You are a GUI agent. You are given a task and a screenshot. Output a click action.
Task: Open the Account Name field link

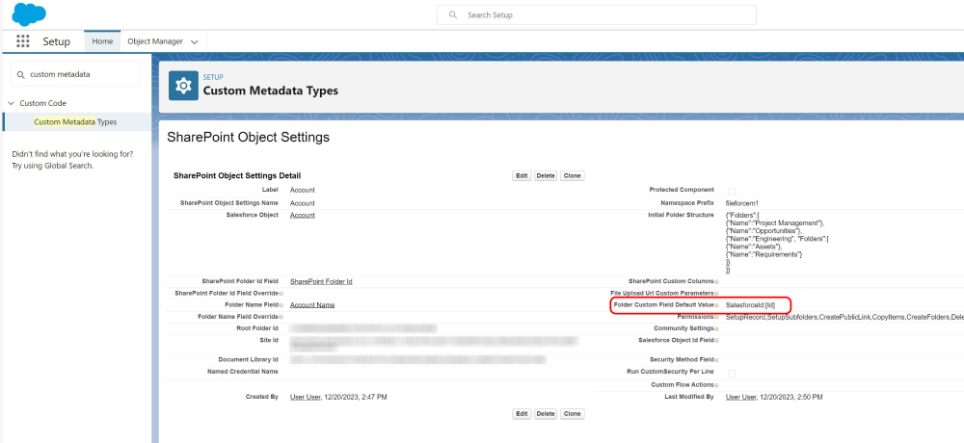click(312, 304)
